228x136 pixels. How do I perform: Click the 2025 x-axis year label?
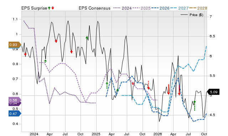coord(96,134)
